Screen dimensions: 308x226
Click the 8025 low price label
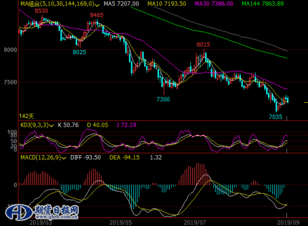79,52
